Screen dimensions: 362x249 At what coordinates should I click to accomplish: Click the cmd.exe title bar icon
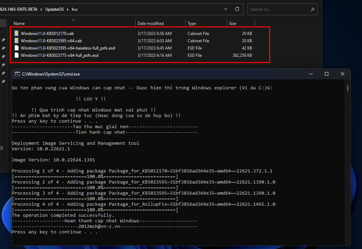(x=17, y=74)
